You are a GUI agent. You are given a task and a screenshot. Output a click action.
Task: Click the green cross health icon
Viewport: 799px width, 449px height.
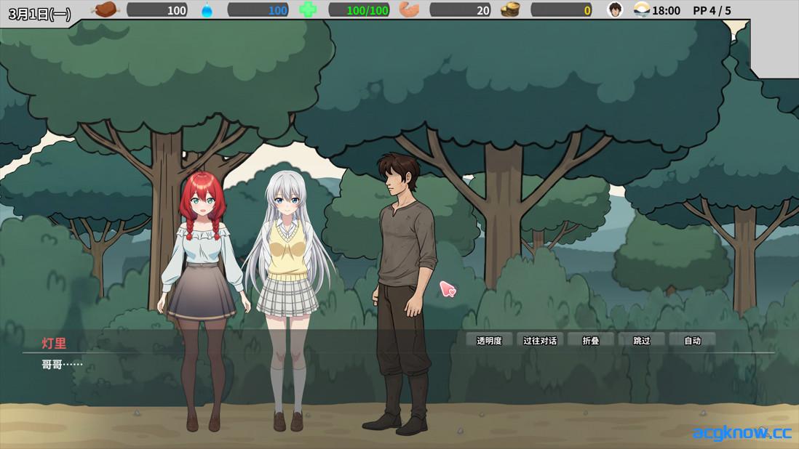307,9
